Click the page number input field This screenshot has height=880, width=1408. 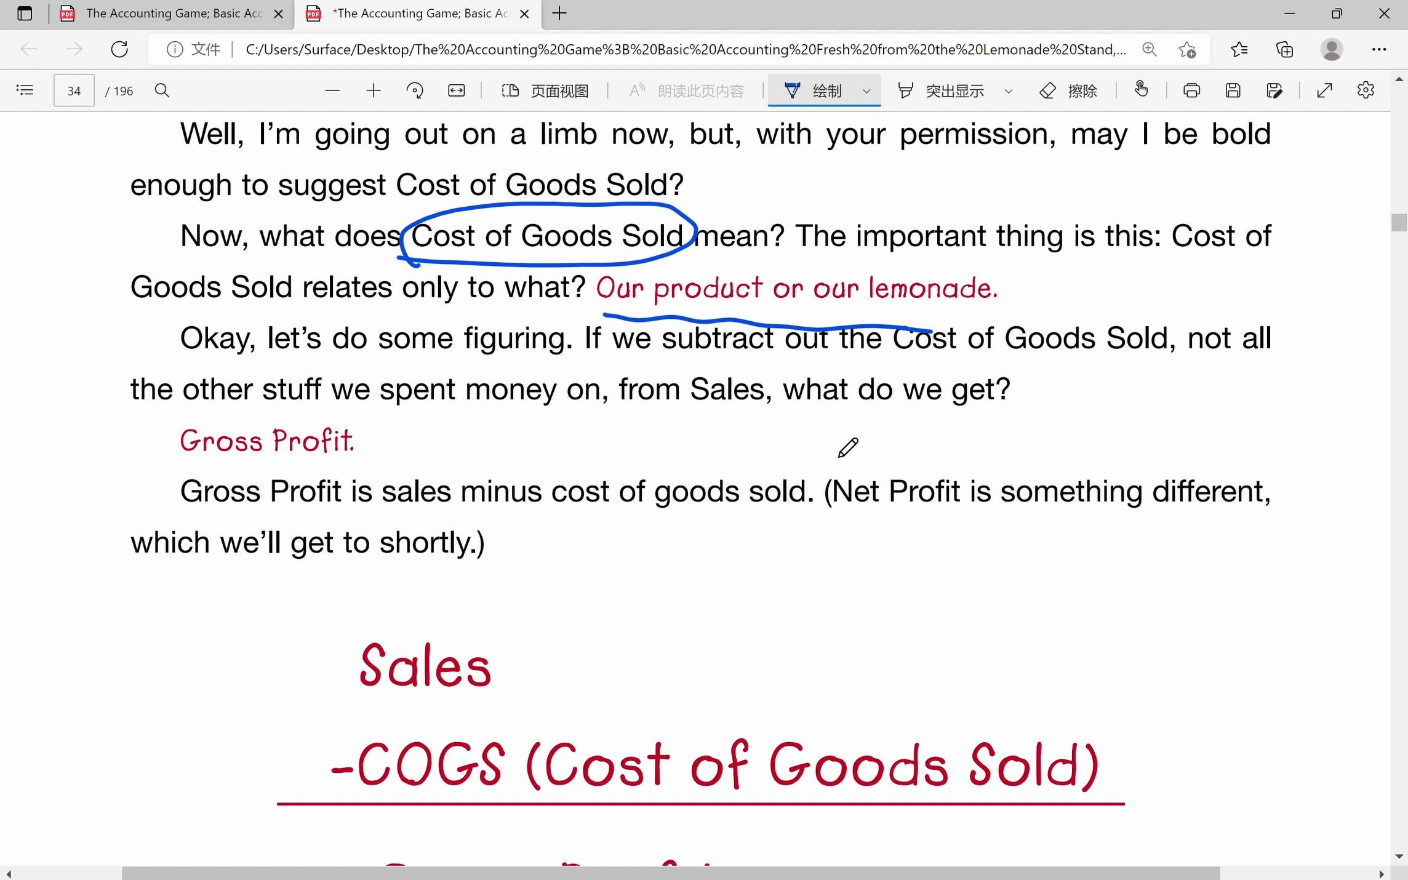[73, 90]
